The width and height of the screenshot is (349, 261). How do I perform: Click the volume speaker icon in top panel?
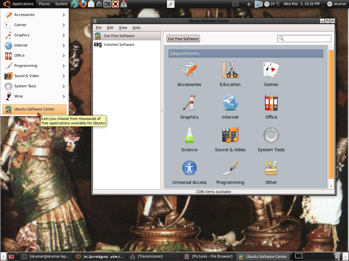(x=249, y=4)
